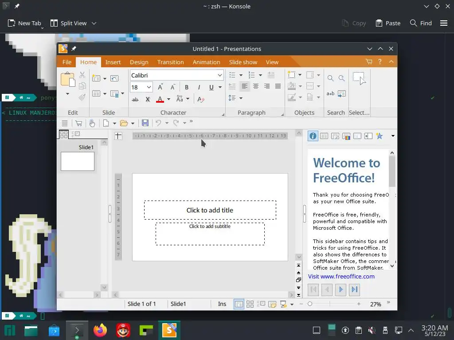Toggle strikethrough ab formatting
454x340 pixels.
point(135,100)
